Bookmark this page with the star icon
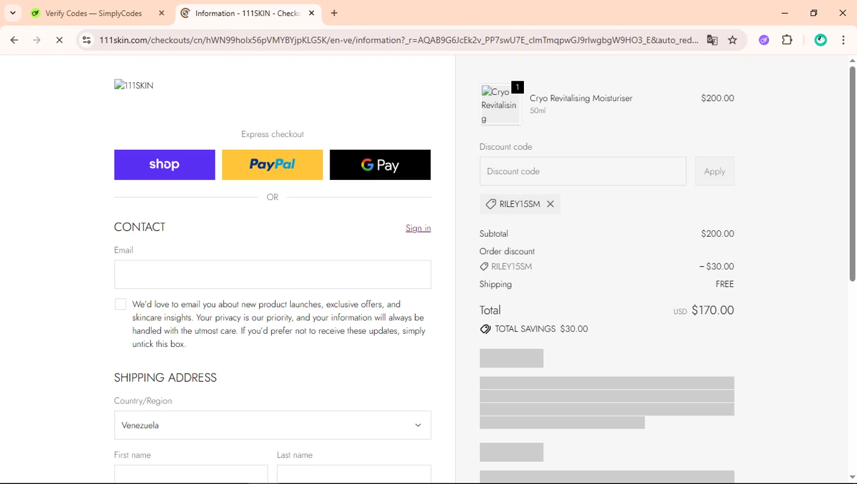This screenshot has width=857, height=484. [732, 40]
